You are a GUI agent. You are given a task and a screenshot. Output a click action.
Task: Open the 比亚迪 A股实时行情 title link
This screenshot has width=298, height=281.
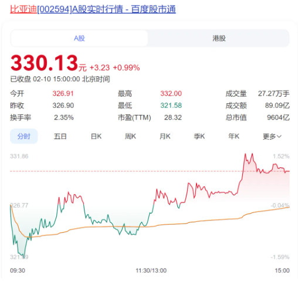click(x=93, y=9)
